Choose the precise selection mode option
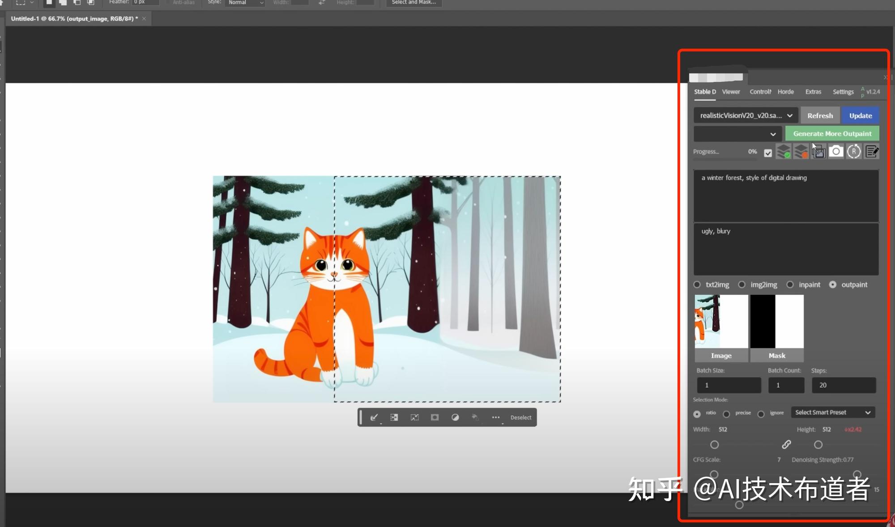The image size is (895, 527). point(727,414)
